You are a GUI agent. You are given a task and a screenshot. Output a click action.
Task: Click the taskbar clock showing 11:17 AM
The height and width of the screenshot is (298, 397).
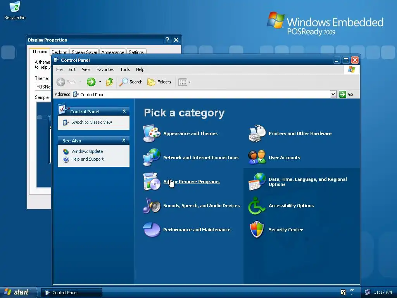click(383, 292)
